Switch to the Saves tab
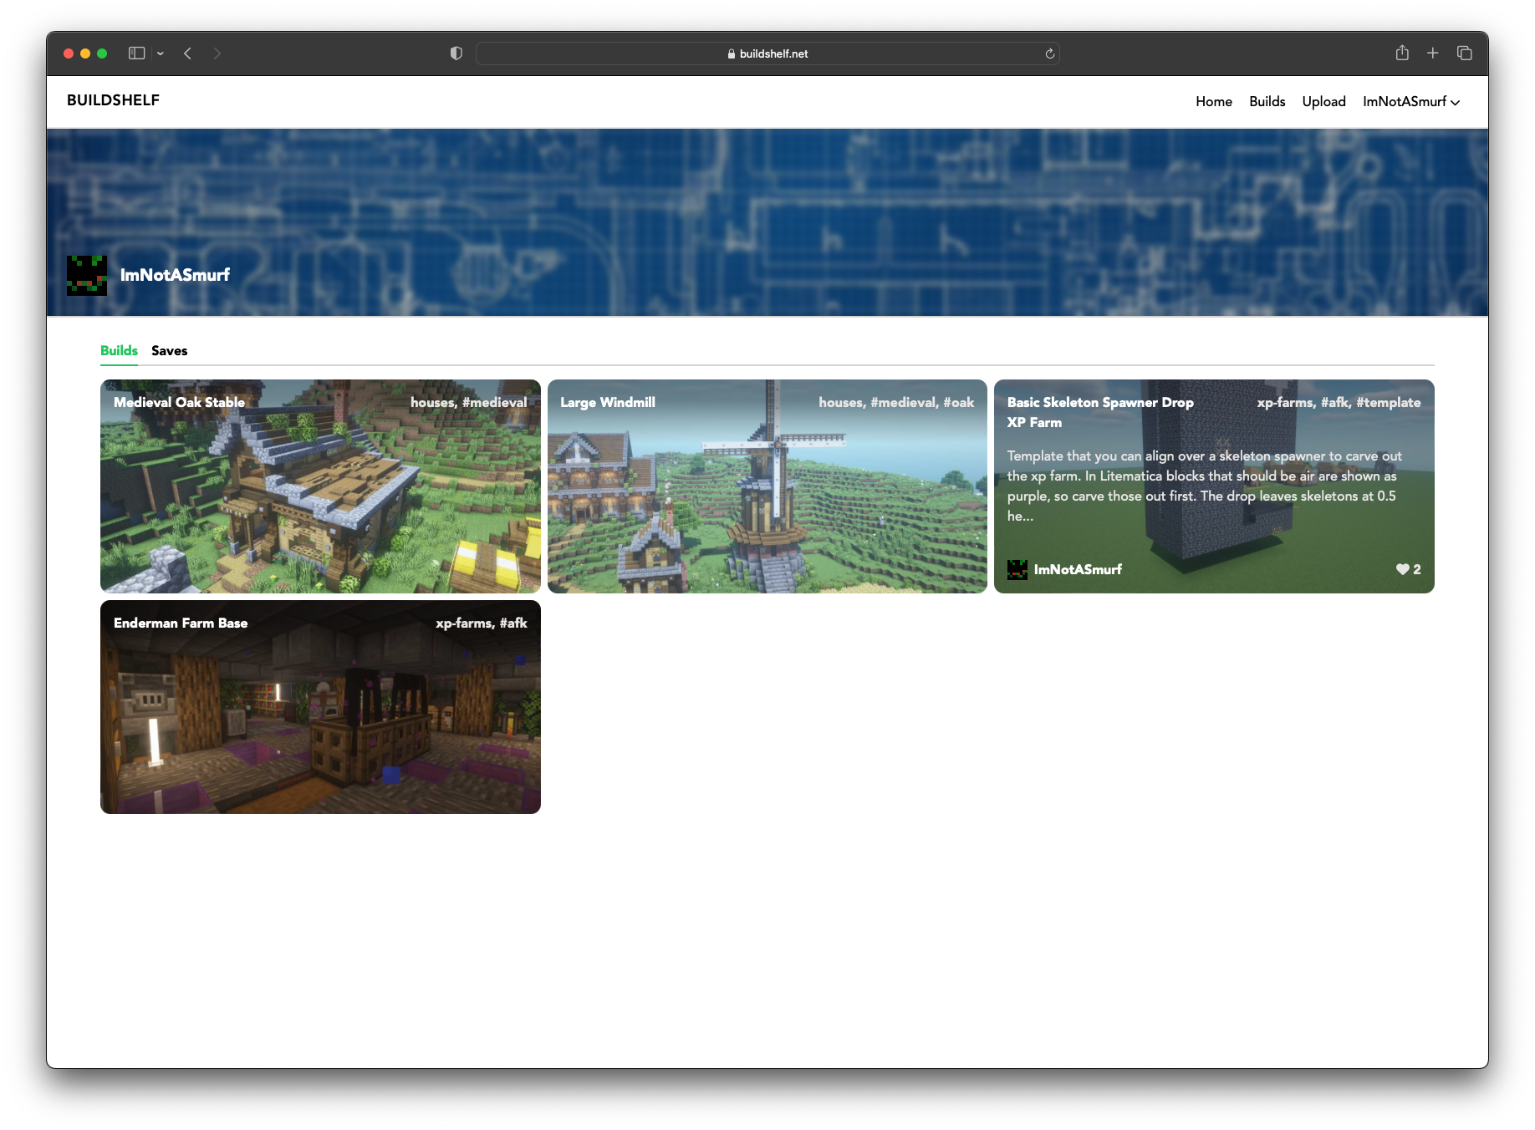Viewport: 1535px width, 1130px height. pyautogui.click(x=169, y=350)
